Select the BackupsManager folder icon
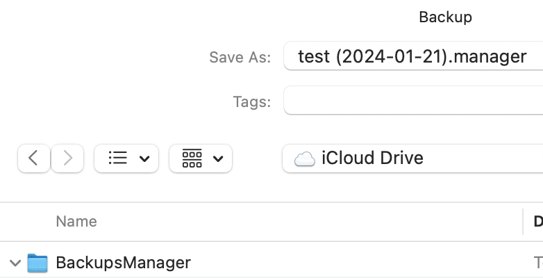 [37, 263]
